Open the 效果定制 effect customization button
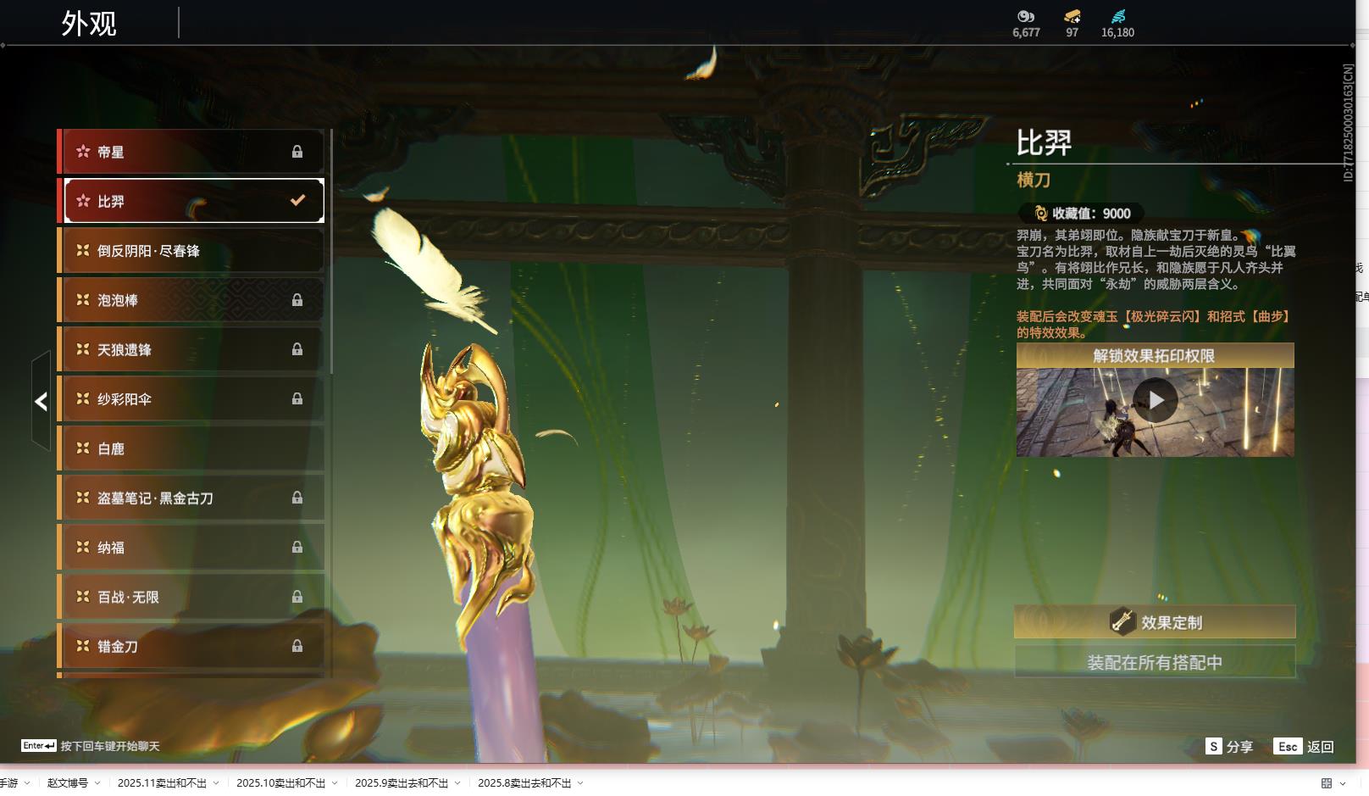Image resolution: width=1369 pixels, height=796 pixels. [x=1155, y=621]
